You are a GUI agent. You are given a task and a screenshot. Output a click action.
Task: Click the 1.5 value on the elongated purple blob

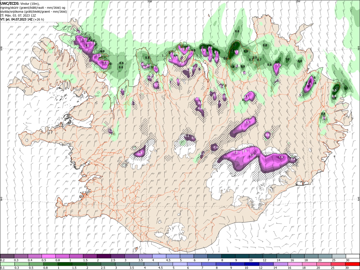[247, 122]
